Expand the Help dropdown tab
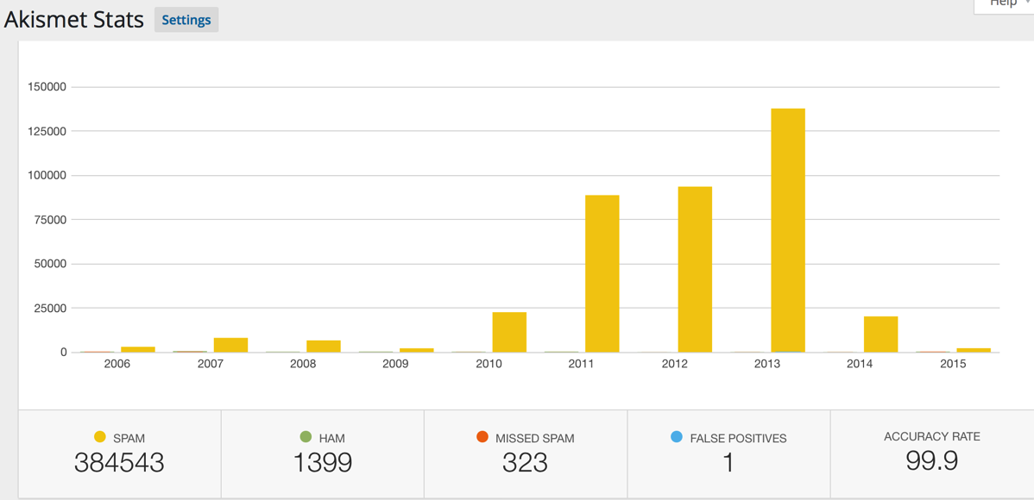 pos(1006,4)
